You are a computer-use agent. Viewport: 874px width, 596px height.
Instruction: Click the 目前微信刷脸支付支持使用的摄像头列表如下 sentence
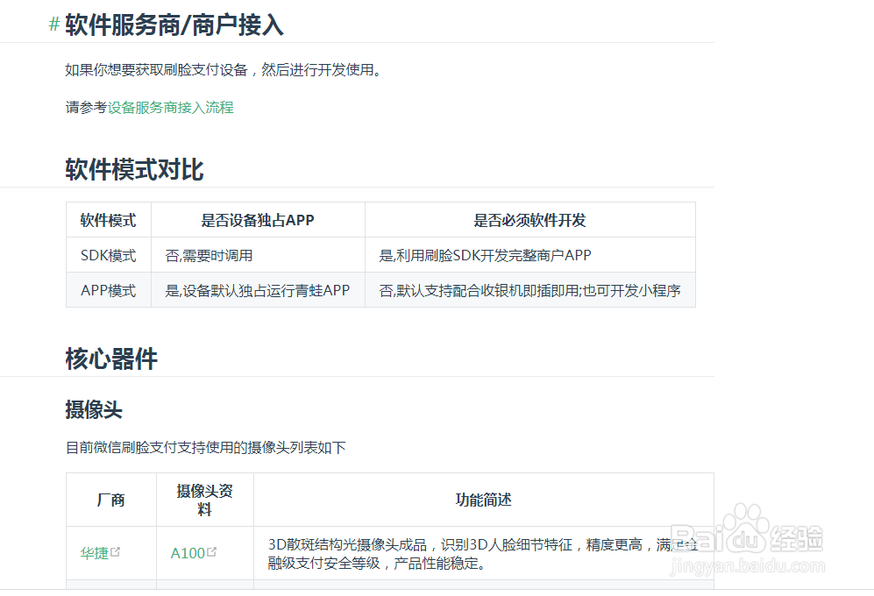point(206,447)
